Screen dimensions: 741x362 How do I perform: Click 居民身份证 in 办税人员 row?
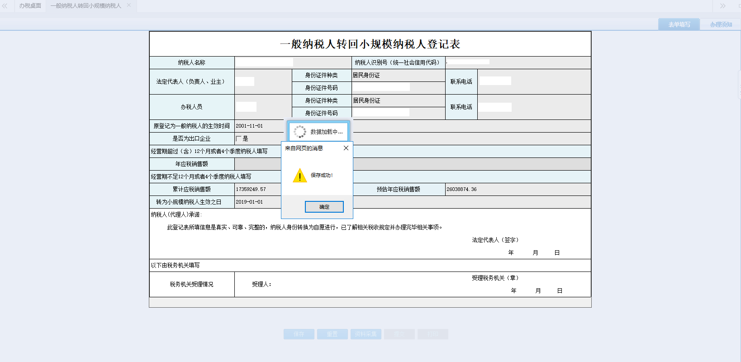point(366,100)
